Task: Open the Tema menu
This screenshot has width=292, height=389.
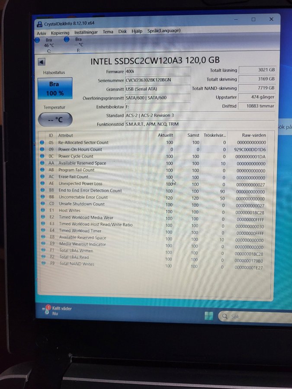Action: [108, 32]
